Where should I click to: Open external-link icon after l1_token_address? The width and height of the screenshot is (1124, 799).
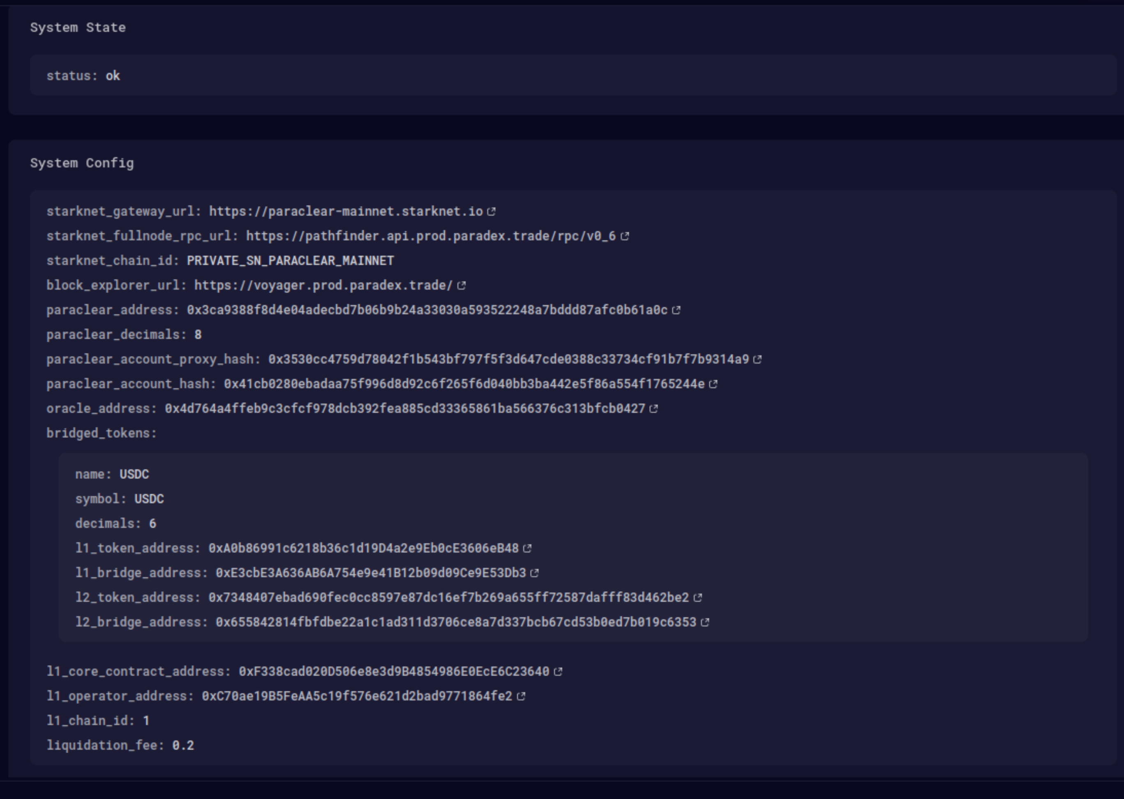527,548
